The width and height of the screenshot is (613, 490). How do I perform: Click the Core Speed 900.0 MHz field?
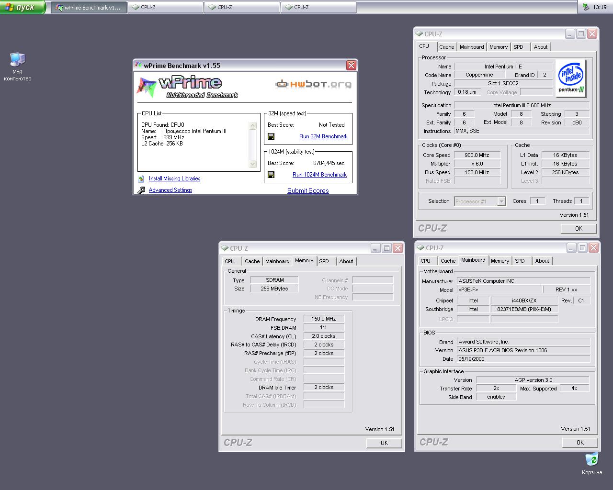pos(477,155)
